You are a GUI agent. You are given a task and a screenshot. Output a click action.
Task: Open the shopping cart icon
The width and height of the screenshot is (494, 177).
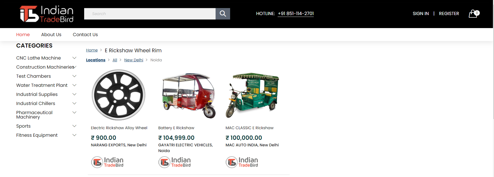pos(473,14)
